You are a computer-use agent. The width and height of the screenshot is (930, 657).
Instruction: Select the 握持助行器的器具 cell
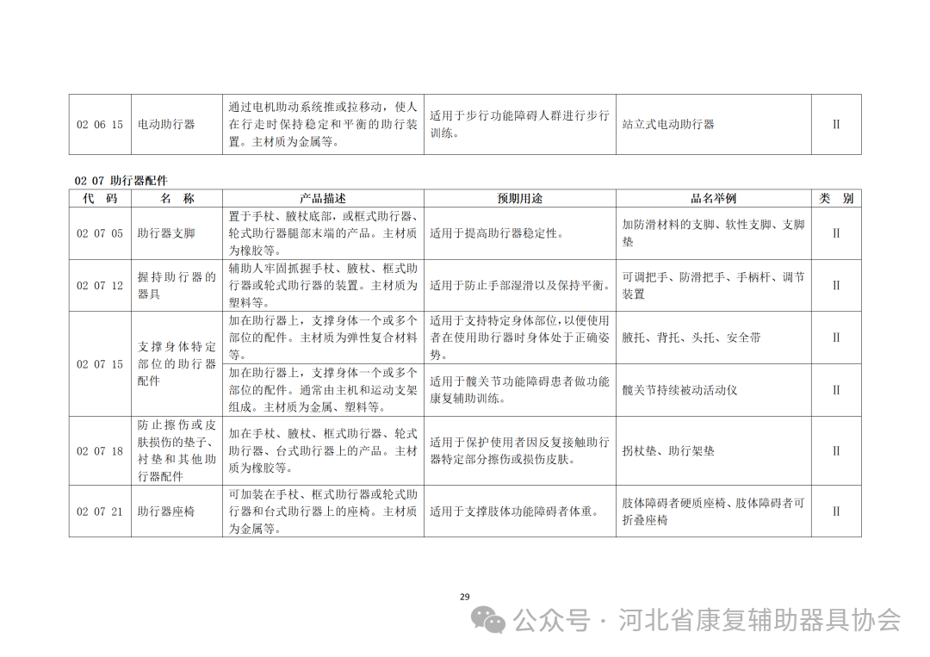coord(176,286)
